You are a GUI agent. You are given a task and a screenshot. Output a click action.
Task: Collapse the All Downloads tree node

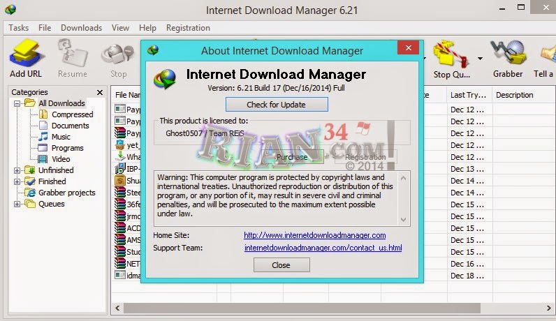point(17,103)
